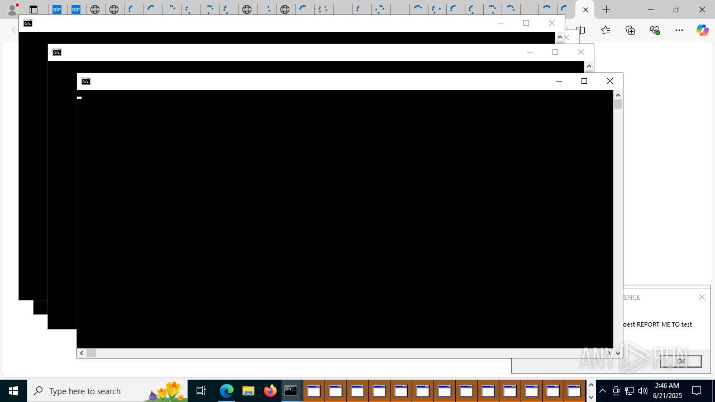Switch to Microsoft Edge in taskbar
Image resolution: width=715 pixels, height=402 pixels.
(226, 391)
